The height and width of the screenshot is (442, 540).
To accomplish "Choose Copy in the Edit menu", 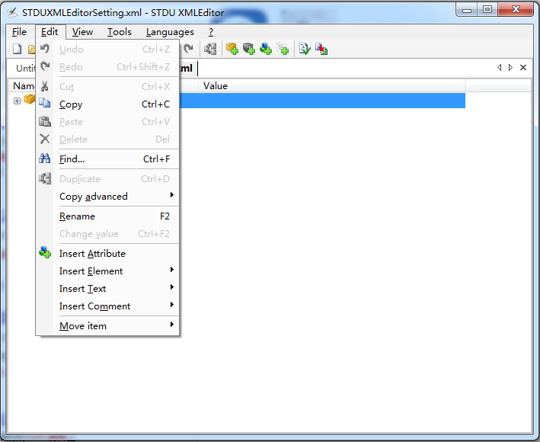I will (107, 104).
